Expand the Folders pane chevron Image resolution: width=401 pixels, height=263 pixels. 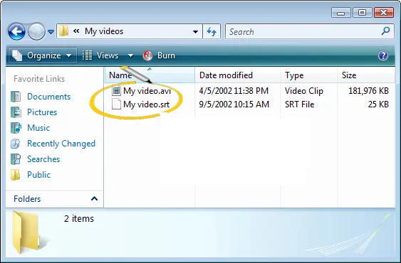(94, 198)
